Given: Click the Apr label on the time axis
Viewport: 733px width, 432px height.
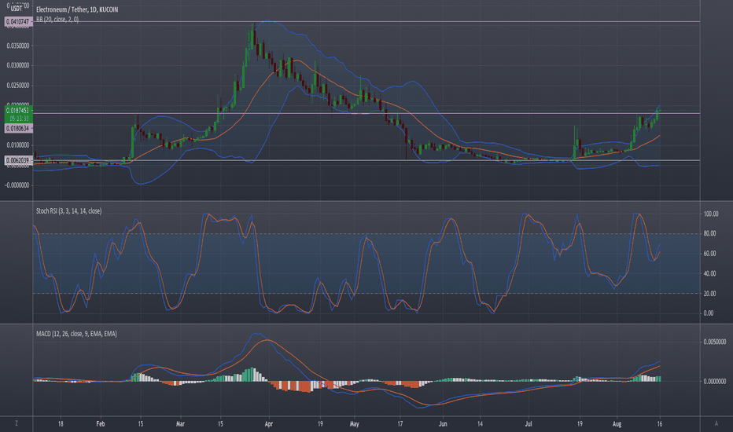Looking at the screenshot, I should point(268,424).
